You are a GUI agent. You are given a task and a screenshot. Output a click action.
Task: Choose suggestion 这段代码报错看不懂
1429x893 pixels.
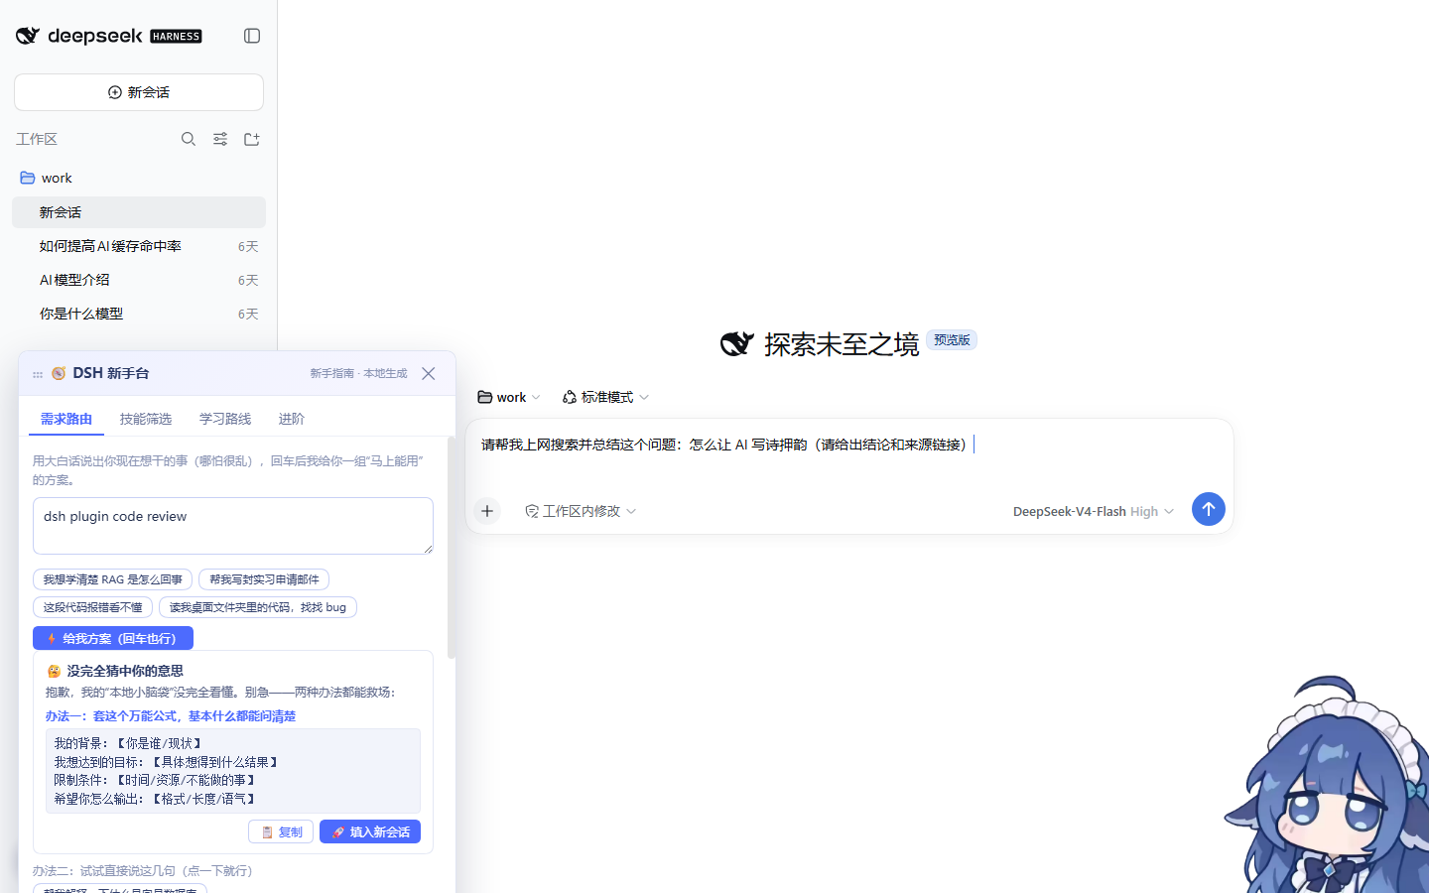pyautogui.click(x=92, y=607)
